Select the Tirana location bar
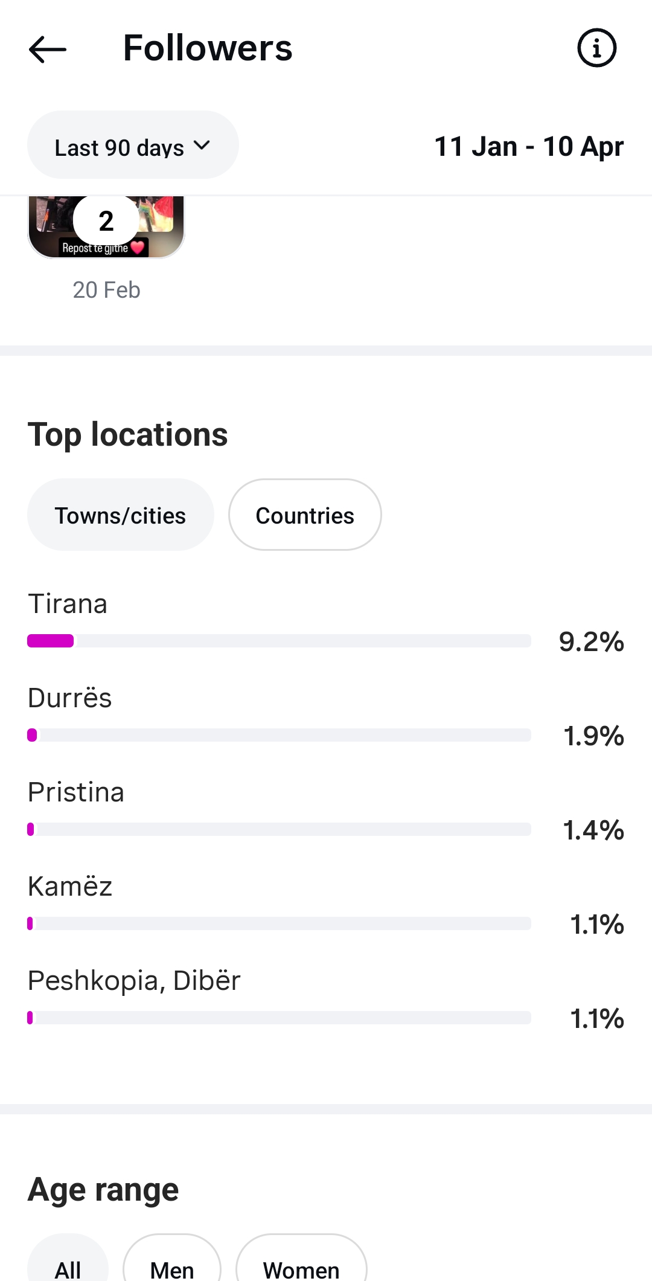 (279, 641)
